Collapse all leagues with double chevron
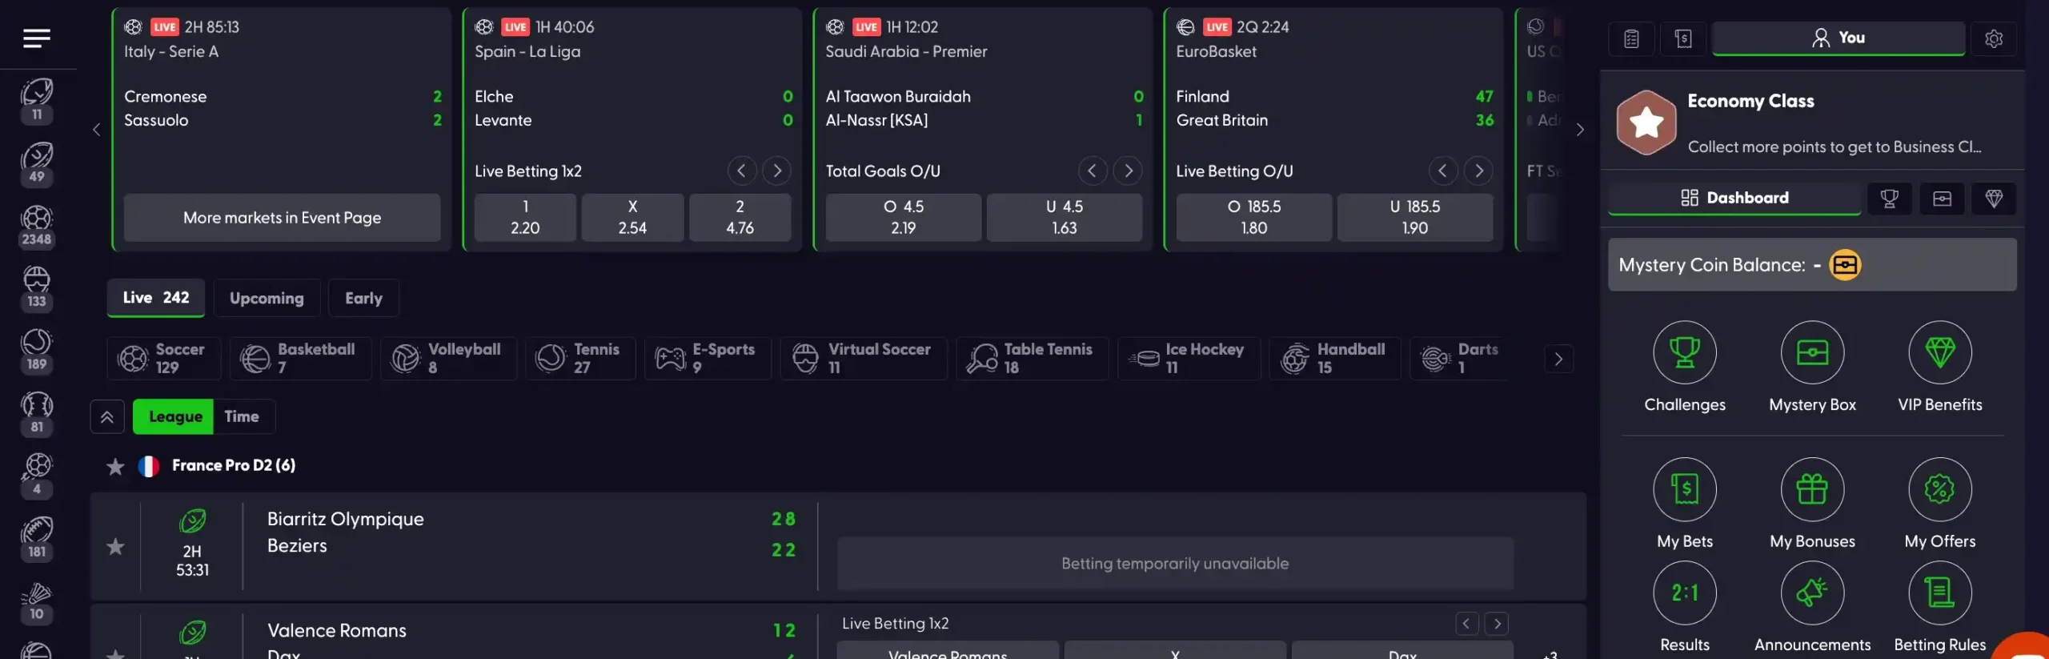The width and height of the screenshot is (2049, 659). click(x=107, y=416)
